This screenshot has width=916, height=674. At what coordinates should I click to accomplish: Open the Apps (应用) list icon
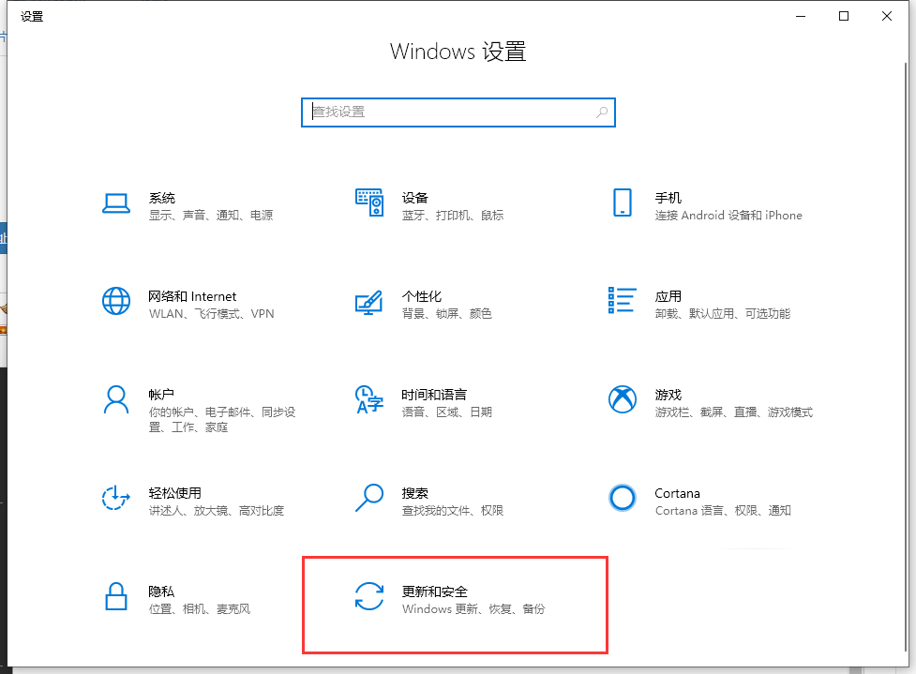click(x=622, y=301)
